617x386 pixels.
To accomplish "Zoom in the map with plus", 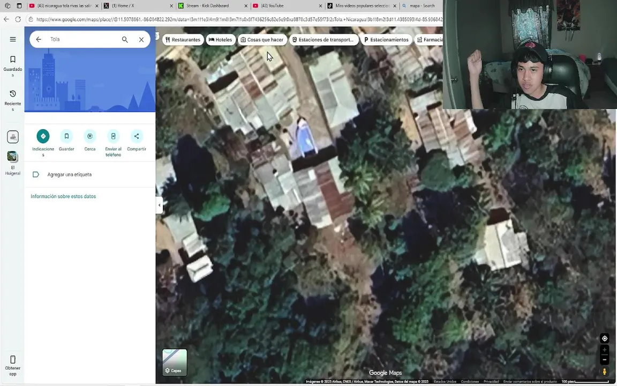I will coord(604,350).
